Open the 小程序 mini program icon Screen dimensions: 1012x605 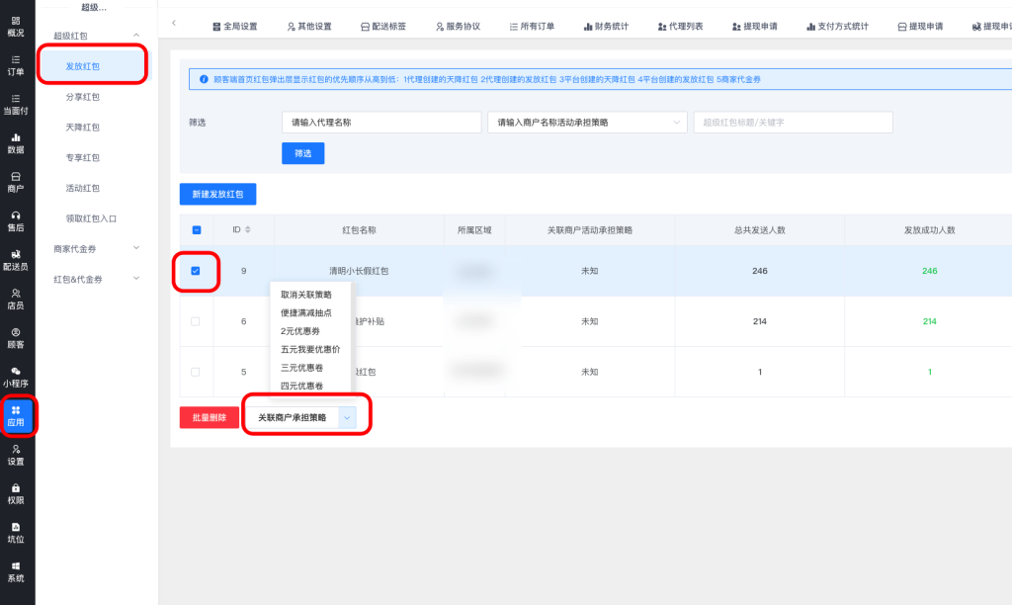(x=16, y=377)
